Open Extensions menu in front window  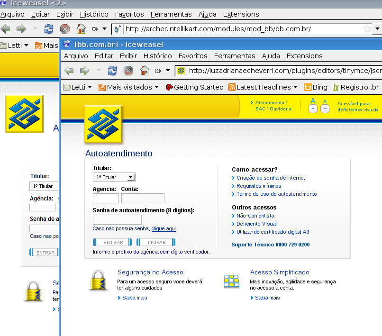305,56
